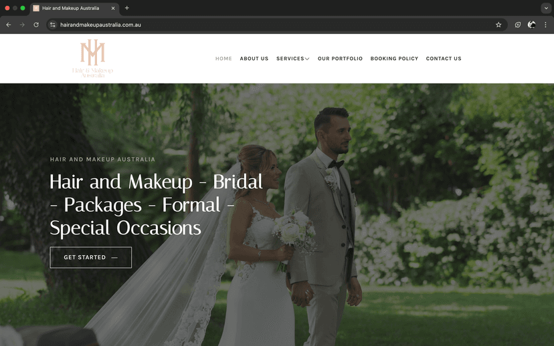The image size is (554, 346).
Task: Open the SERVICES menu item
Action: click(x=290, y=59)
